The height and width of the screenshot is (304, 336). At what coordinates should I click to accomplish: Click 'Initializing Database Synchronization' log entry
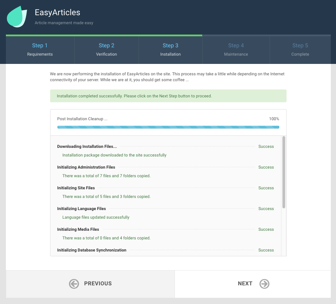92,250
